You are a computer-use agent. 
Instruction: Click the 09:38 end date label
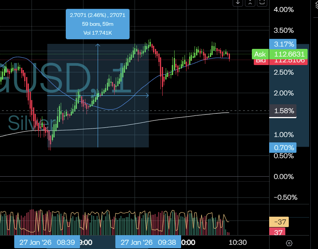tap(148, 242)
